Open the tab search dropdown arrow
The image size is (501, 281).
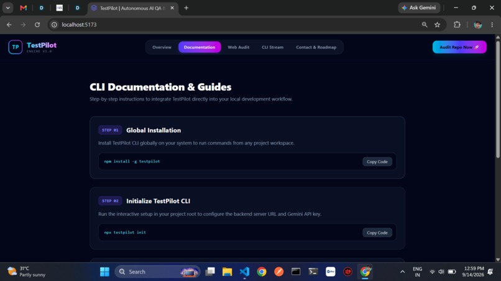point(7,8)
